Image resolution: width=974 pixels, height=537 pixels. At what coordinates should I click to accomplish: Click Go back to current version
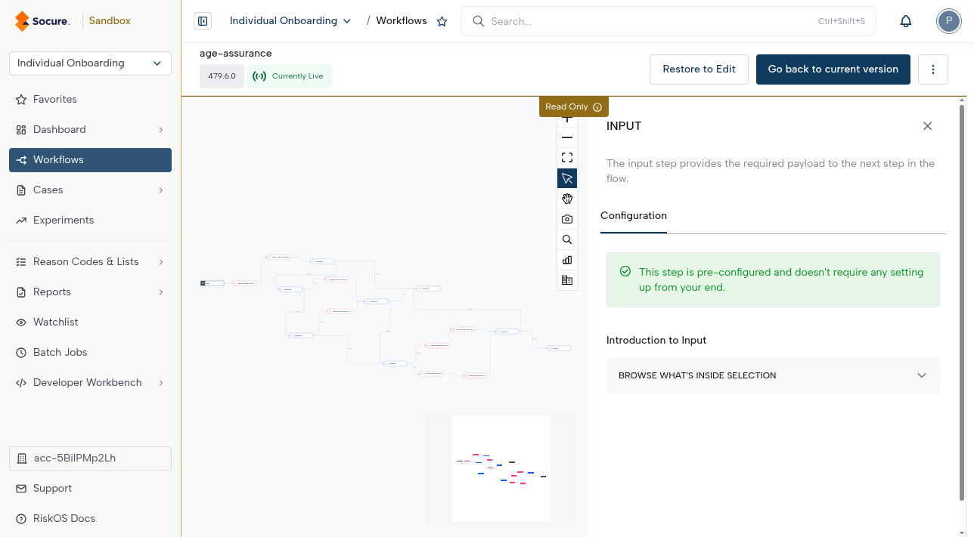point(833,69)
